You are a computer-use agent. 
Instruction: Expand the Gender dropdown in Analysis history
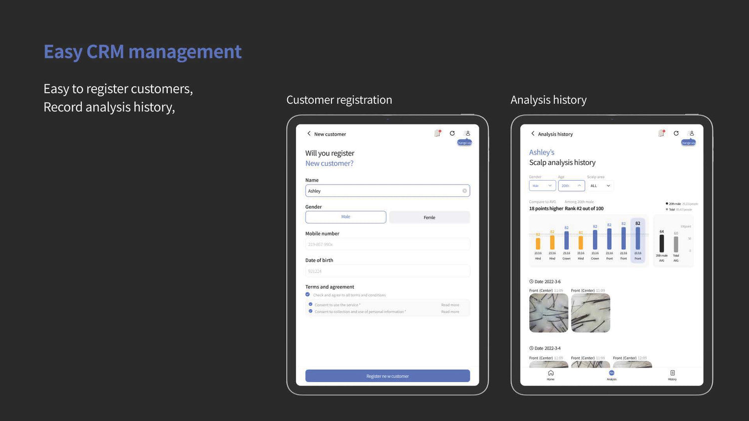[x=542, y=186]
